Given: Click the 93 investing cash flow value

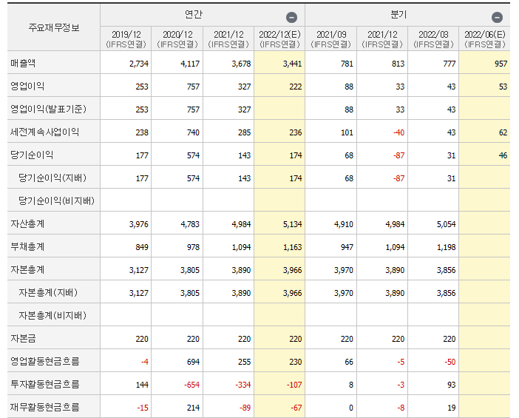Looking at the screenshot, I should (x=452, y=385).
